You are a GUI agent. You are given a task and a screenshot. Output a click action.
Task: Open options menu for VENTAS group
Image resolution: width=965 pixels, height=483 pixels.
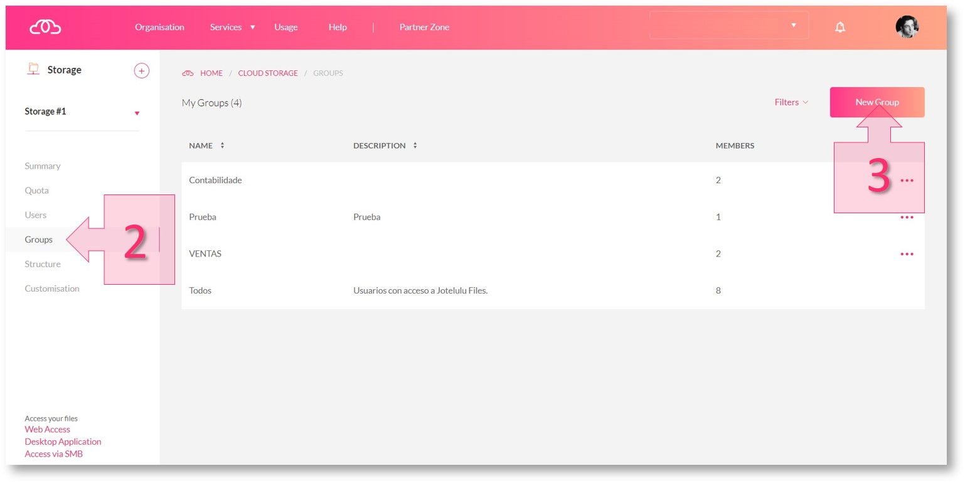coord(907,254)
